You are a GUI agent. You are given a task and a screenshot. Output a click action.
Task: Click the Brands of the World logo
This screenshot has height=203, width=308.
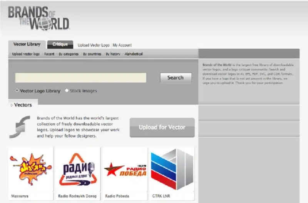(x=39, y=18)
